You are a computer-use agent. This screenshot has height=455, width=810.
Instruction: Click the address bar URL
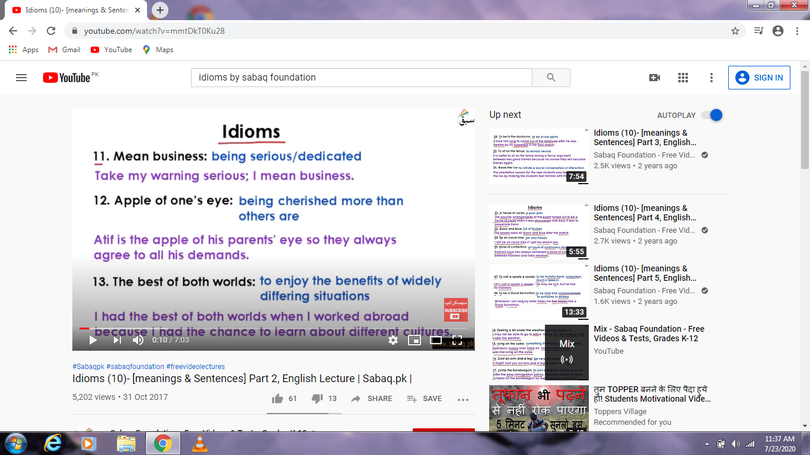tap(154, 31)
